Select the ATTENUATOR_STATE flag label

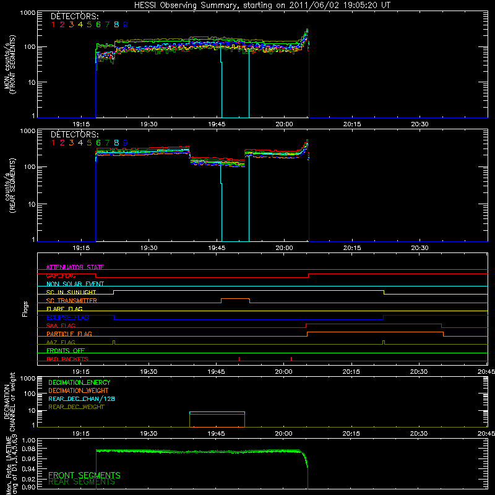point(75,267)
